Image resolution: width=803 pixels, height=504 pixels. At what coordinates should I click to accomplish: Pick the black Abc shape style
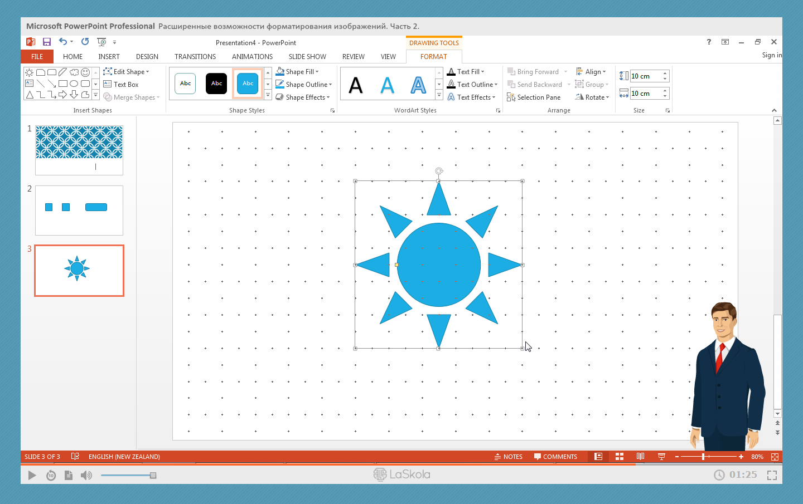[x=216, y=84]
